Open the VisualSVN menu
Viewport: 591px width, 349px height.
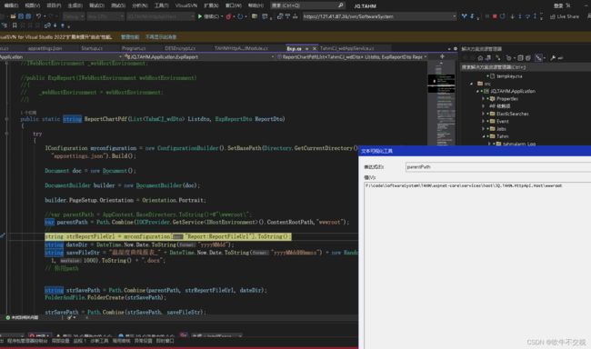[186, 5]
